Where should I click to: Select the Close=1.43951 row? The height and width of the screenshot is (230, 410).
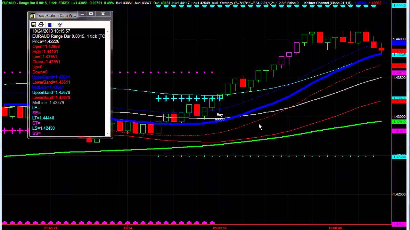click(46, 62)
